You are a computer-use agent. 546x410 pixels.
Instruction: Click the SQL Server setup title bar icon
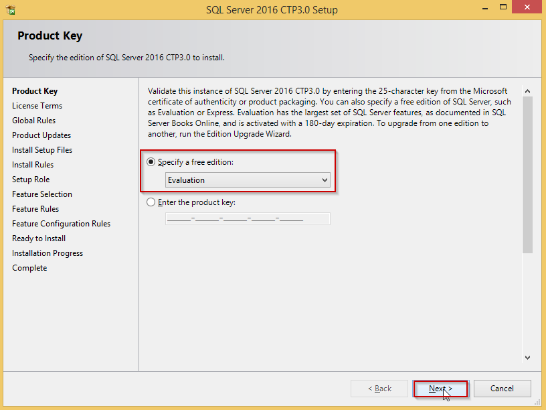(x=11, y=10)
